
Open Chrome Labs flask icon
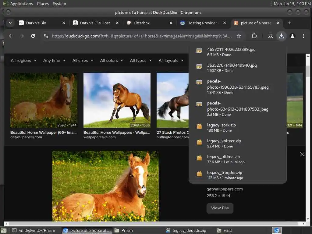271,36
